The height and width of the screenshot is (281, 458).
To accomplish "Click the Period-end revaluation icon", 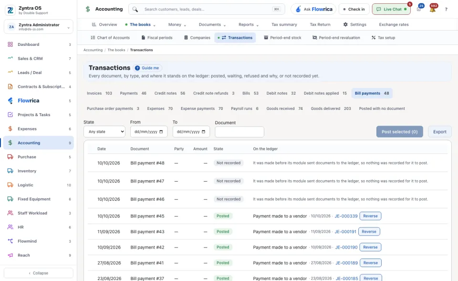I will (x=314, y=38).
